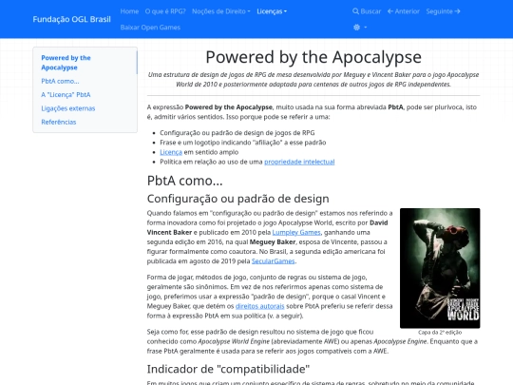Open the propriedade intelectual link

299,162
